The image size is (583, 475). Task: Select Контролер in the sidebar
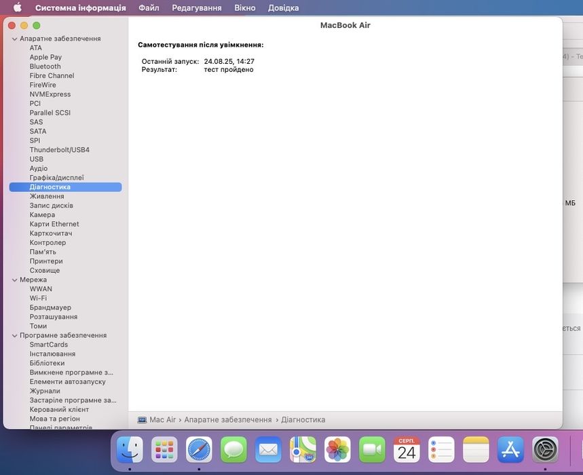48,243
